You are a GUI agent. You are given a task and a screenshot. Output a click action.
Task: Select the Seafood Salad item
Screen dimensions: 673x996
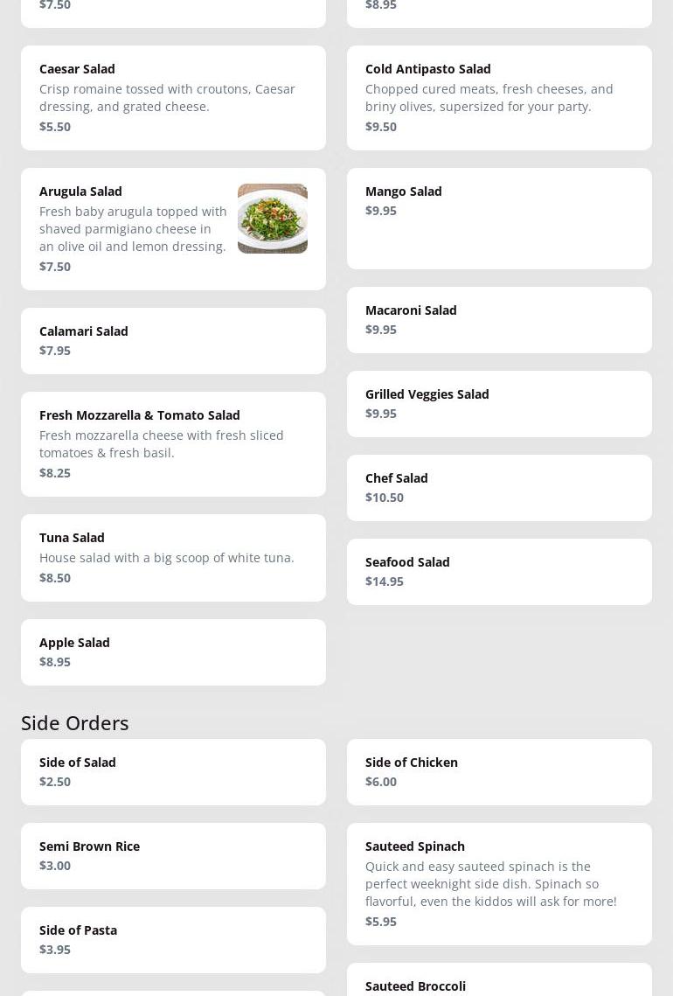coord(499,571)
